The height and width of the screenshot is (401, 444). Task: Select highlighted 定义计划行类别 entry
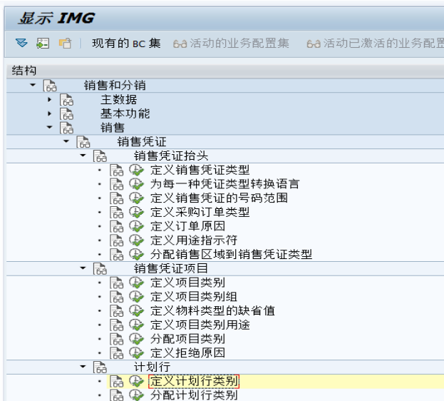[x=194, y=382]
